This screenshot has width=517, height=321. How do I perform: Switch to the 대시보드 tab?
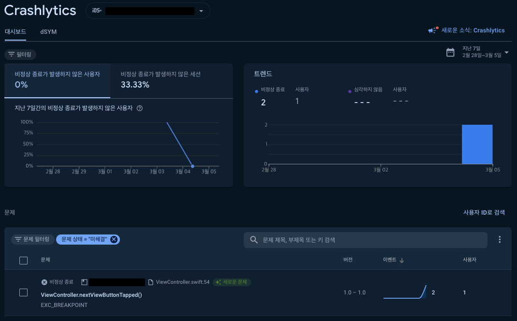[15, 31]
